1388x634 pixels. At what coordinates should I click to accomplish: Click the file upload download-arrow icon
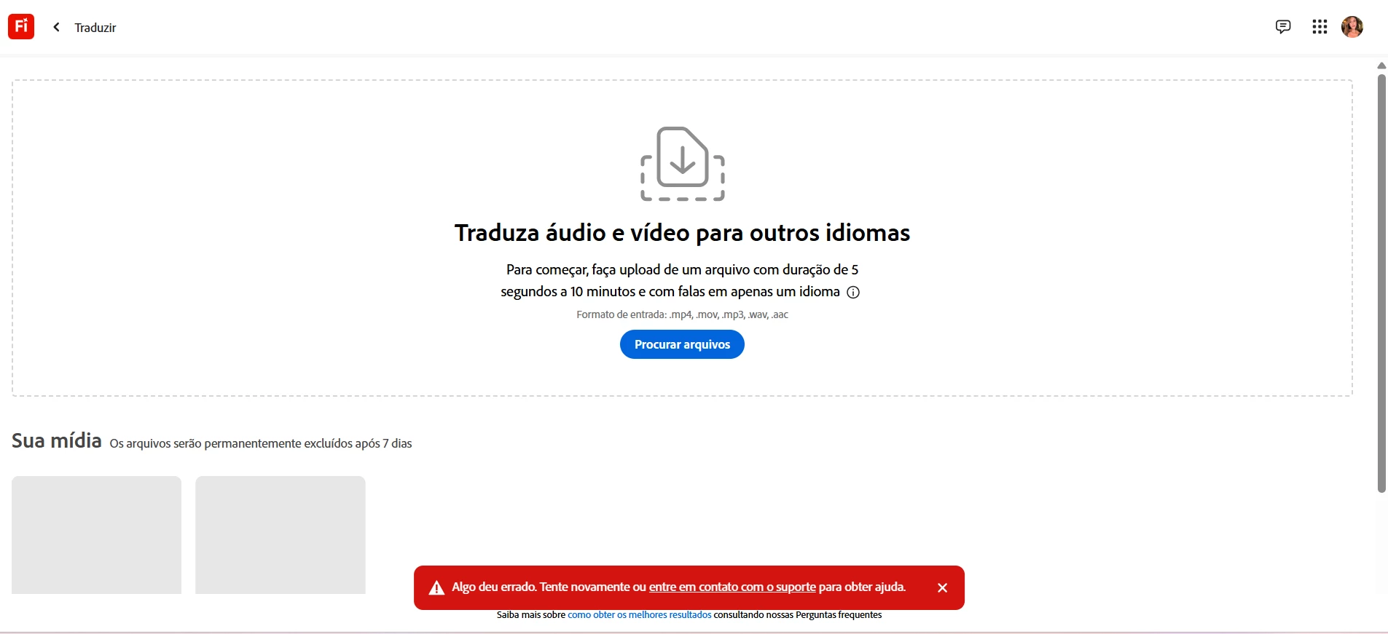point(683,164)
